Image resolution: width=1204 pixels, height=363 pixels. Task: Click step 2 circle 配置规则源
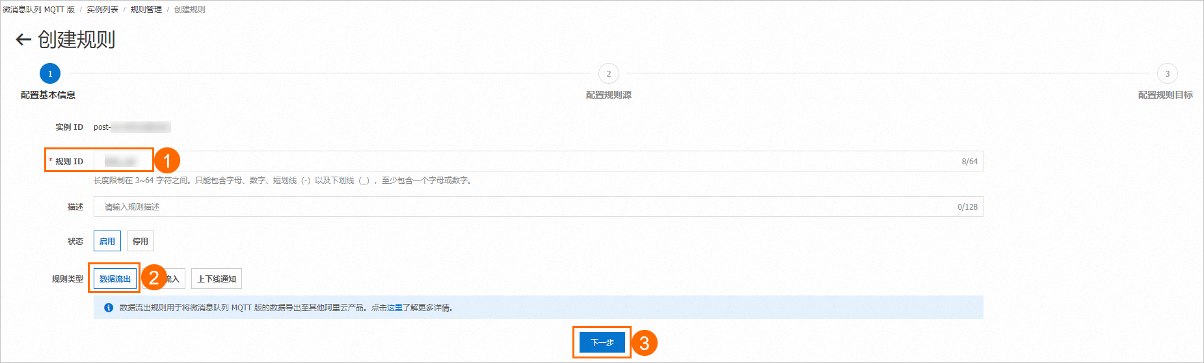tap(609, 73)
